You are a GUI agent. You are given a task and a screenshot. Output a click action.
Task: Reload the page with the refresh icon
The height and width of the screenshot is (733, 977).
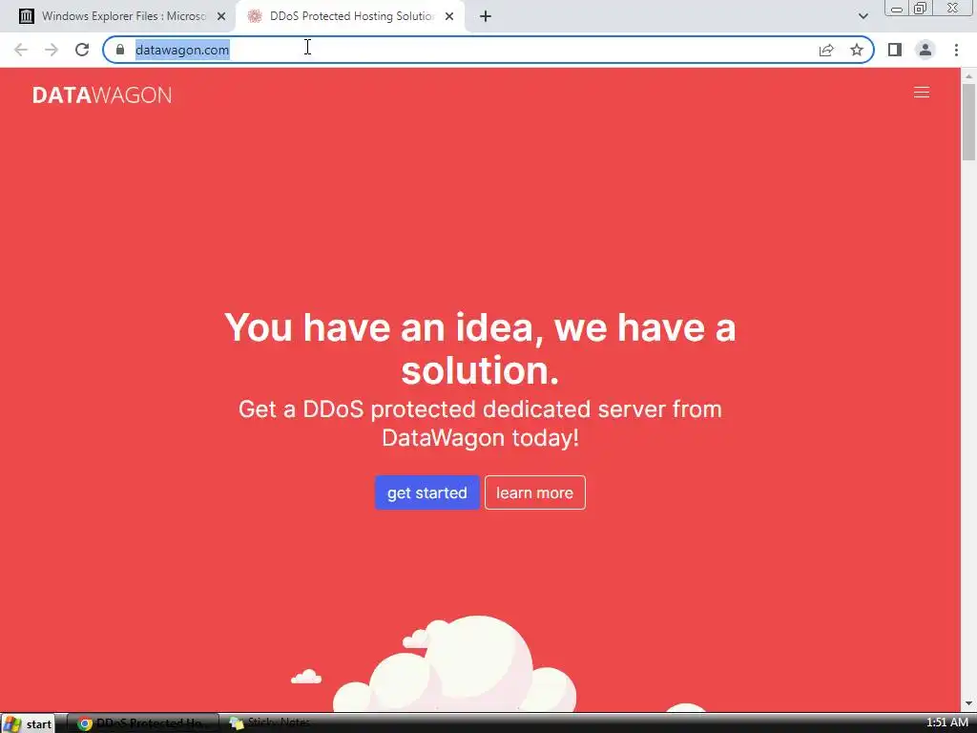82,50
